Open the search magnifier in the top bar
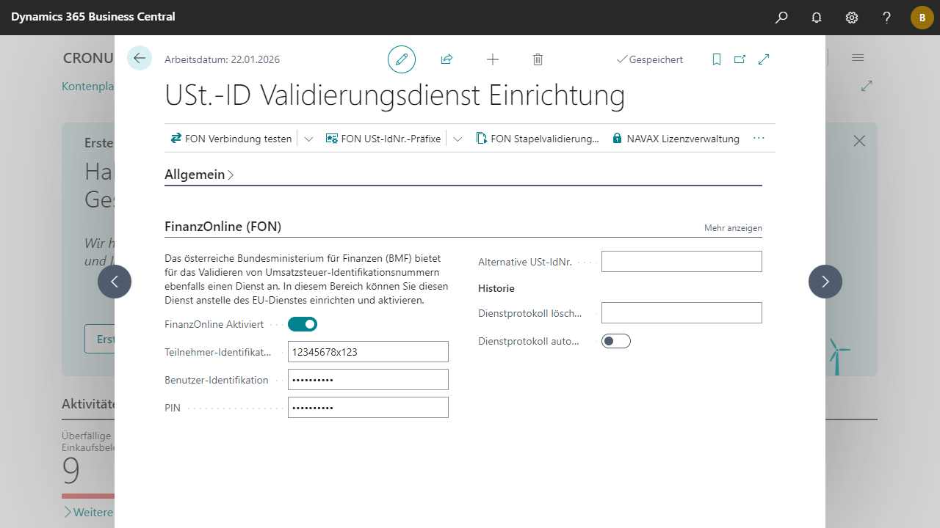940x528 pixels. [x=781, y=18]
